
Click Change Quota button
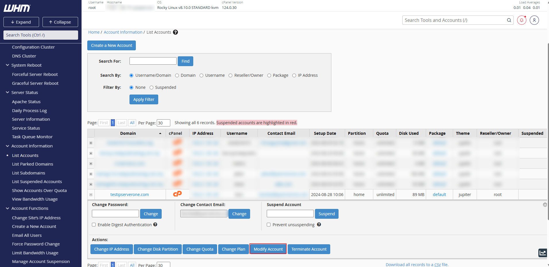(x=200, y=249)
